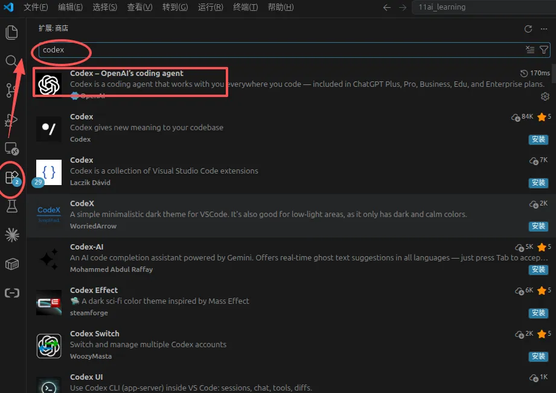Viewport: 556px width, 393px height.
Task: Click the Mohammed Abdul Raffay publisher name
Action: coord(111,269)
